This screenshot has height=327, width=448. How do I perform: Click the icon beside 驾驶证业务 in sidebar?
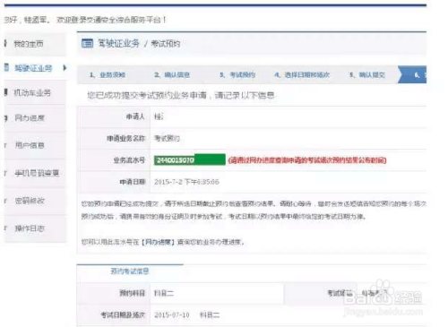(x=6, y=67)
